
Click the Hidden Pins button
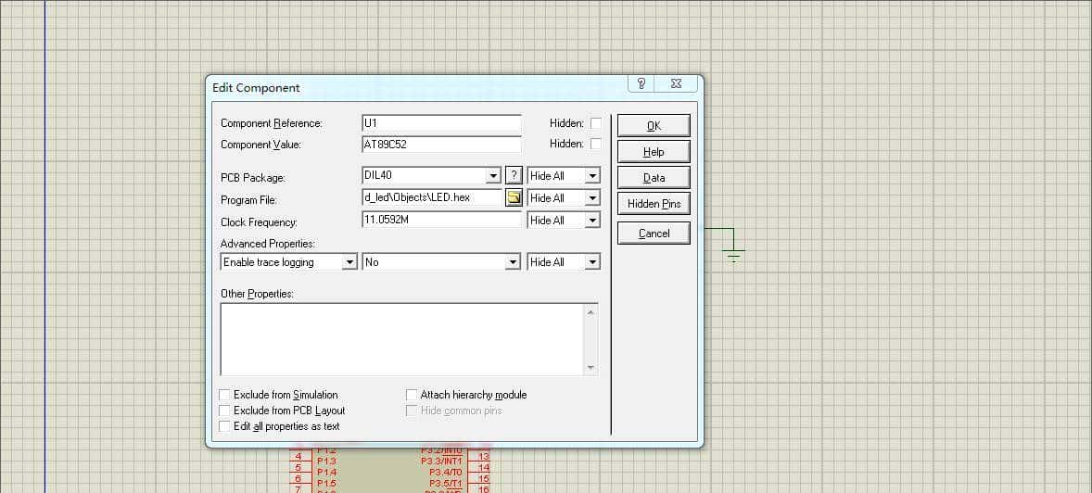tap(654, 204)
